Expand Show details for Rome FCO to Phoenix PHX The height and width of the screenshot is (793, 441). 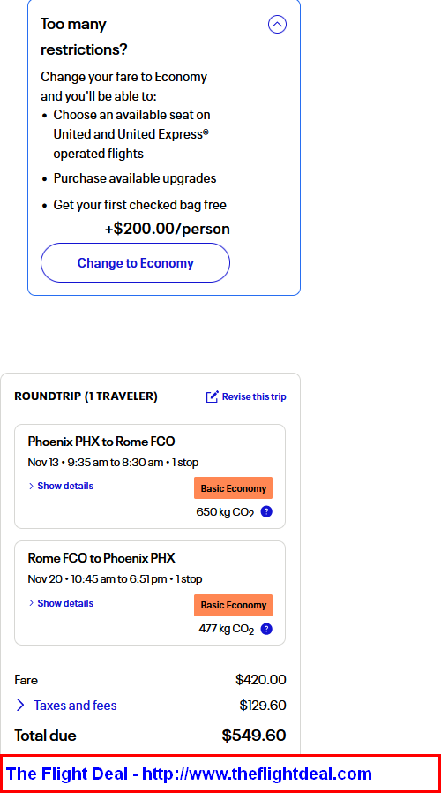61,603
